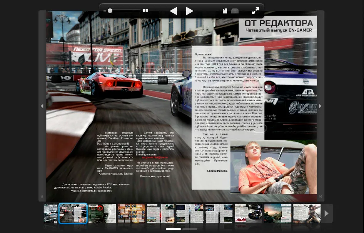Switch to single page view

click(225, 11)
